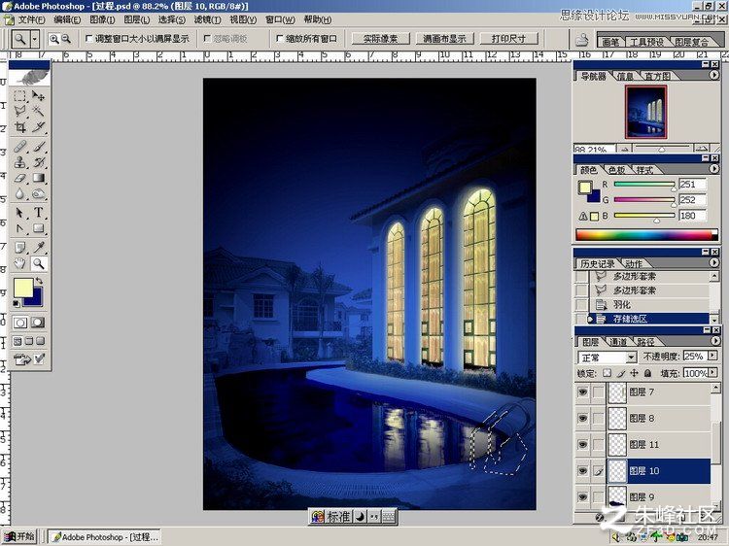Select the Rectangle shape tool
The width and height of the screenshot is (729, 546).
(x=39, y=228)
